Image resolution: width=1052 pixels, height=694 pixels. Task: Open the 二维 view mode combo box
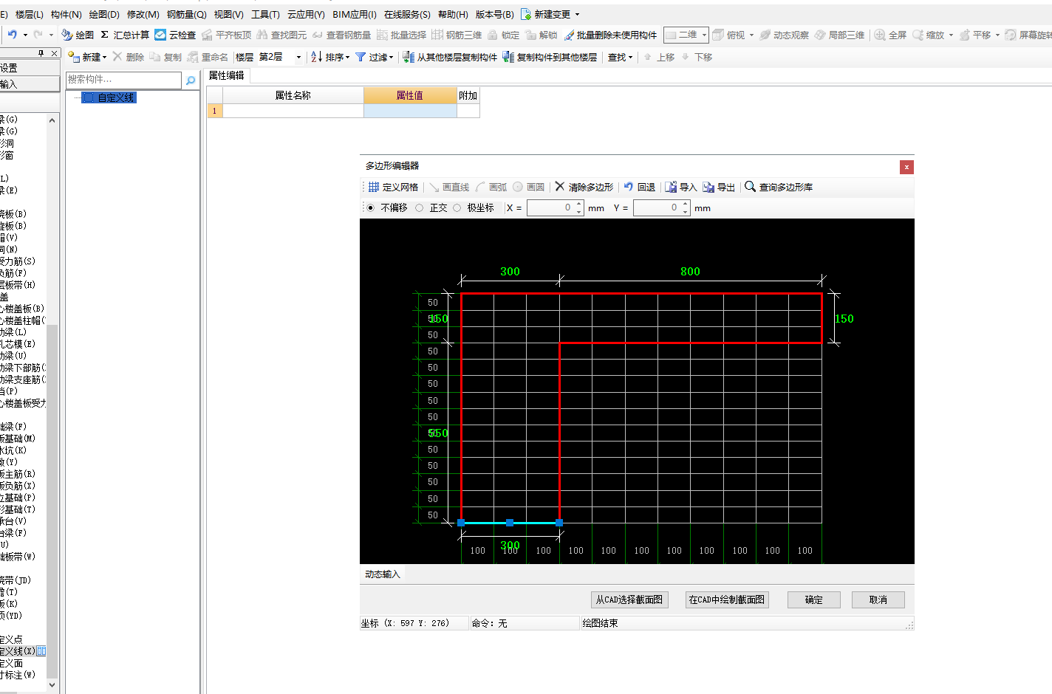[x=686, y=35]
